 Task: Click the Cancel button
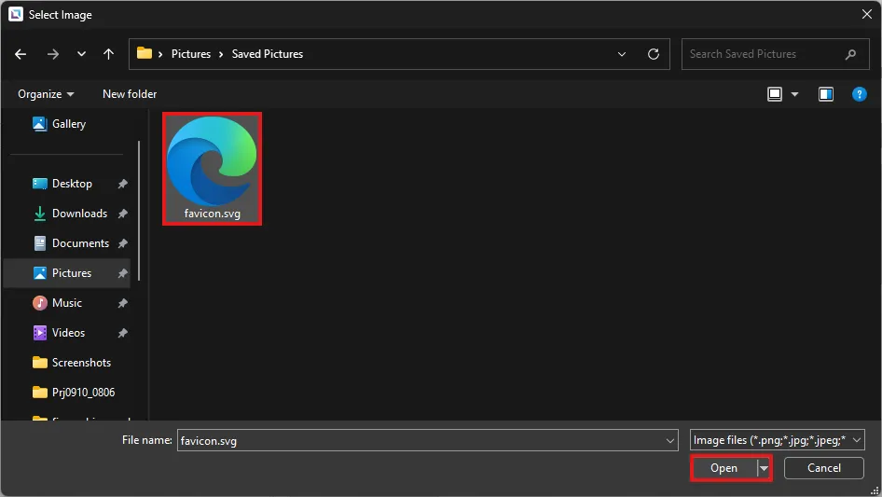click(824, 468)
